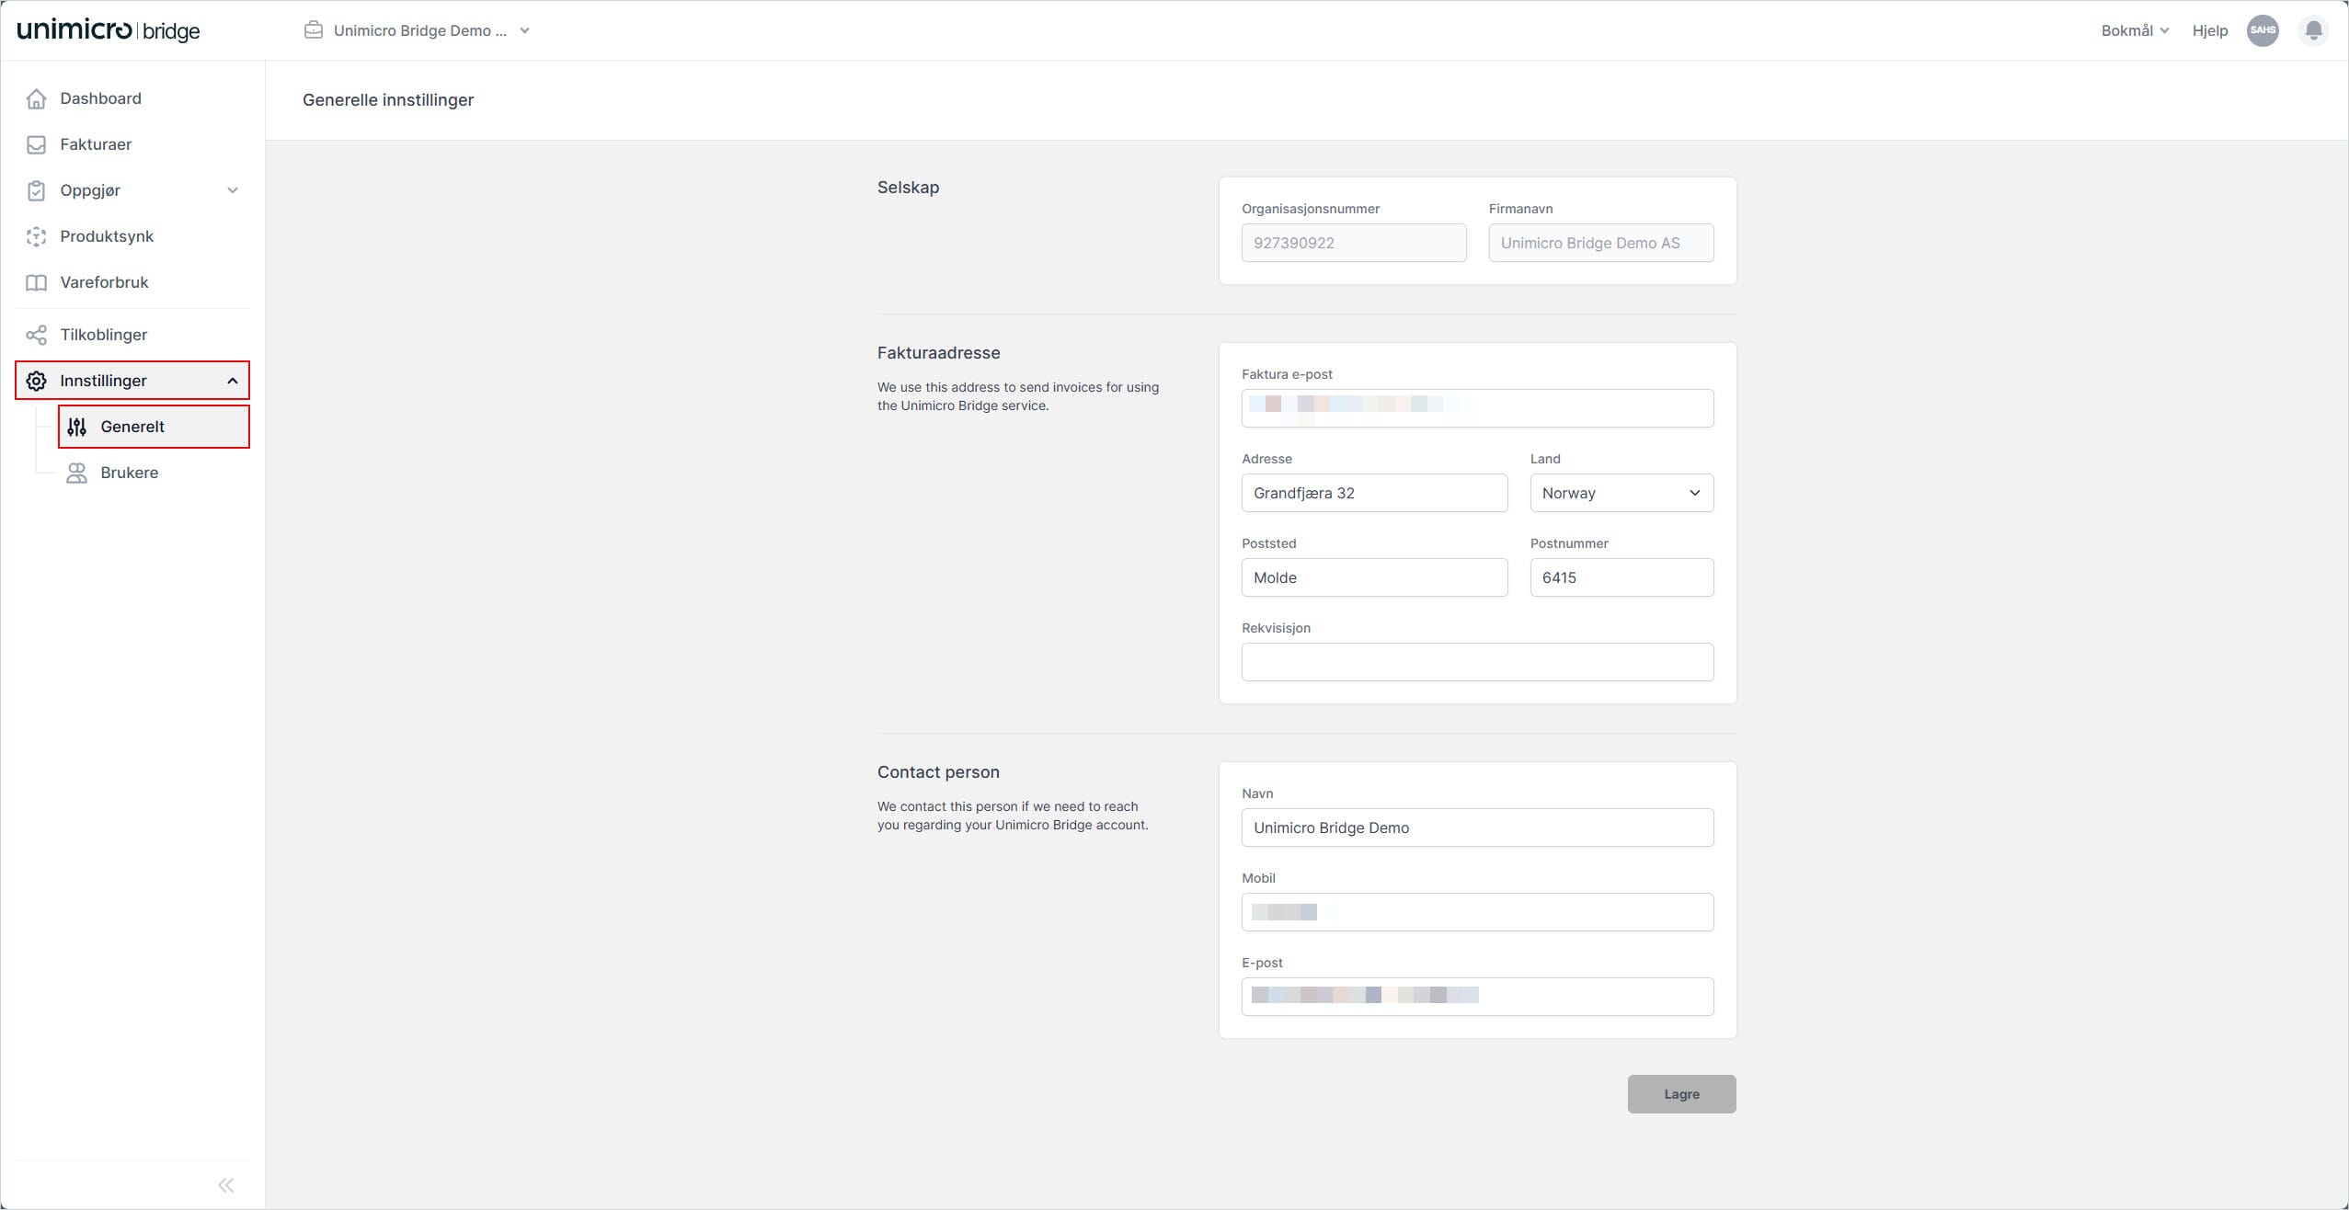The height and width of the screenshot is (1210, 2349).
Task: Click the Rekvisisjon input field
Action: pyautogui.click(x=1476, y=662)
